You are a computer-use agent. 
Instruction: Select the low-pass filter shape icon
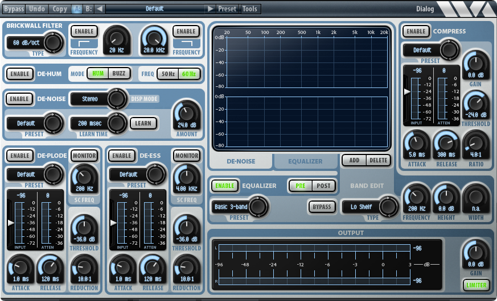click(x=186, y=44)
